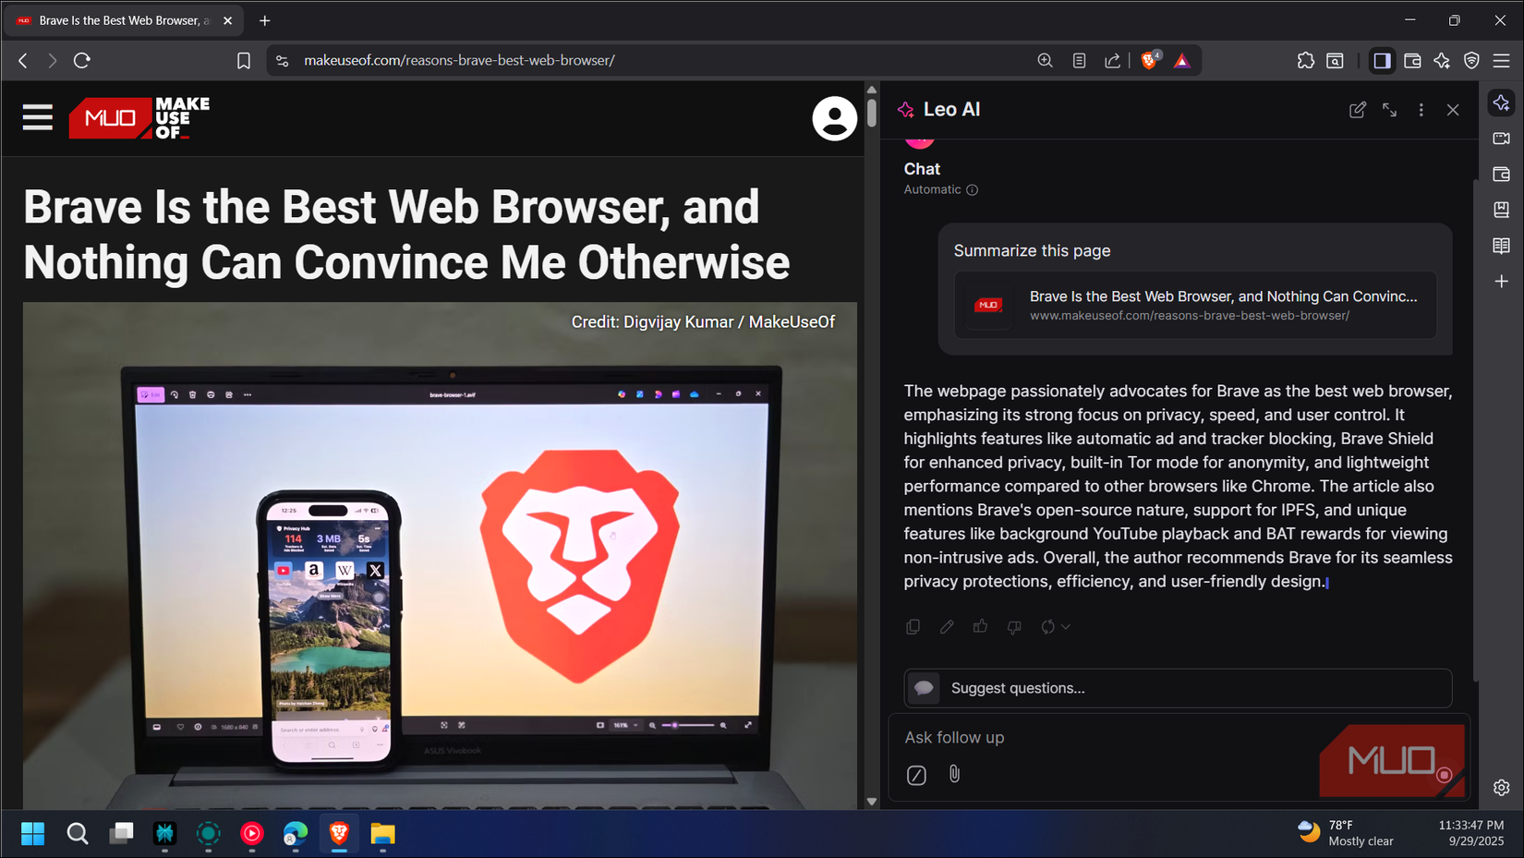The width and height of the screenshot is (1524, 858).
Task: Reload the current page
Action: click(x=82, y=60)
